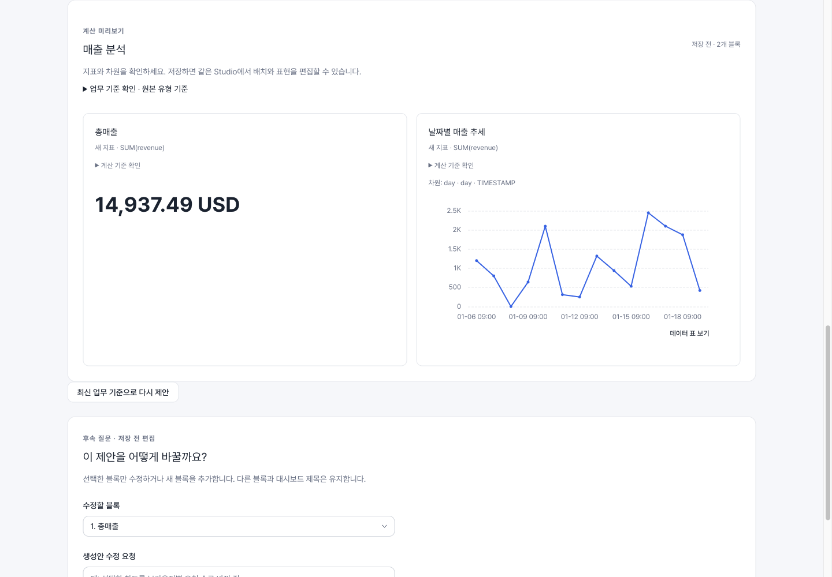Click the 이 제안을 어떻게 바꿀까요? heading
The image size is (832, 577).
tap(145, 457)
